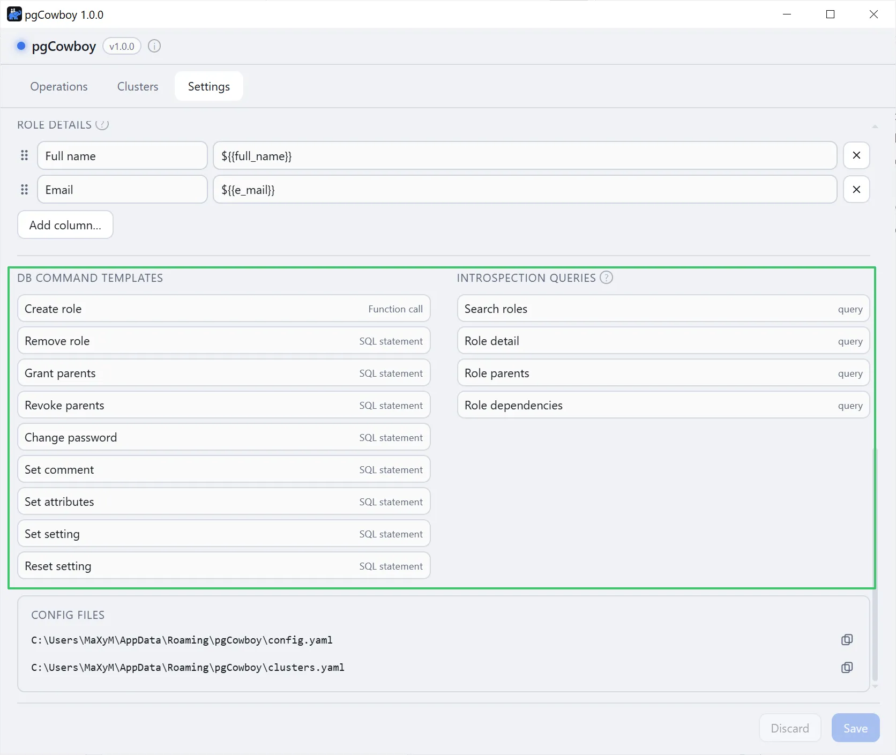
Task: Copy the clusters.yaml file path
Action: (x=847, y=667)
